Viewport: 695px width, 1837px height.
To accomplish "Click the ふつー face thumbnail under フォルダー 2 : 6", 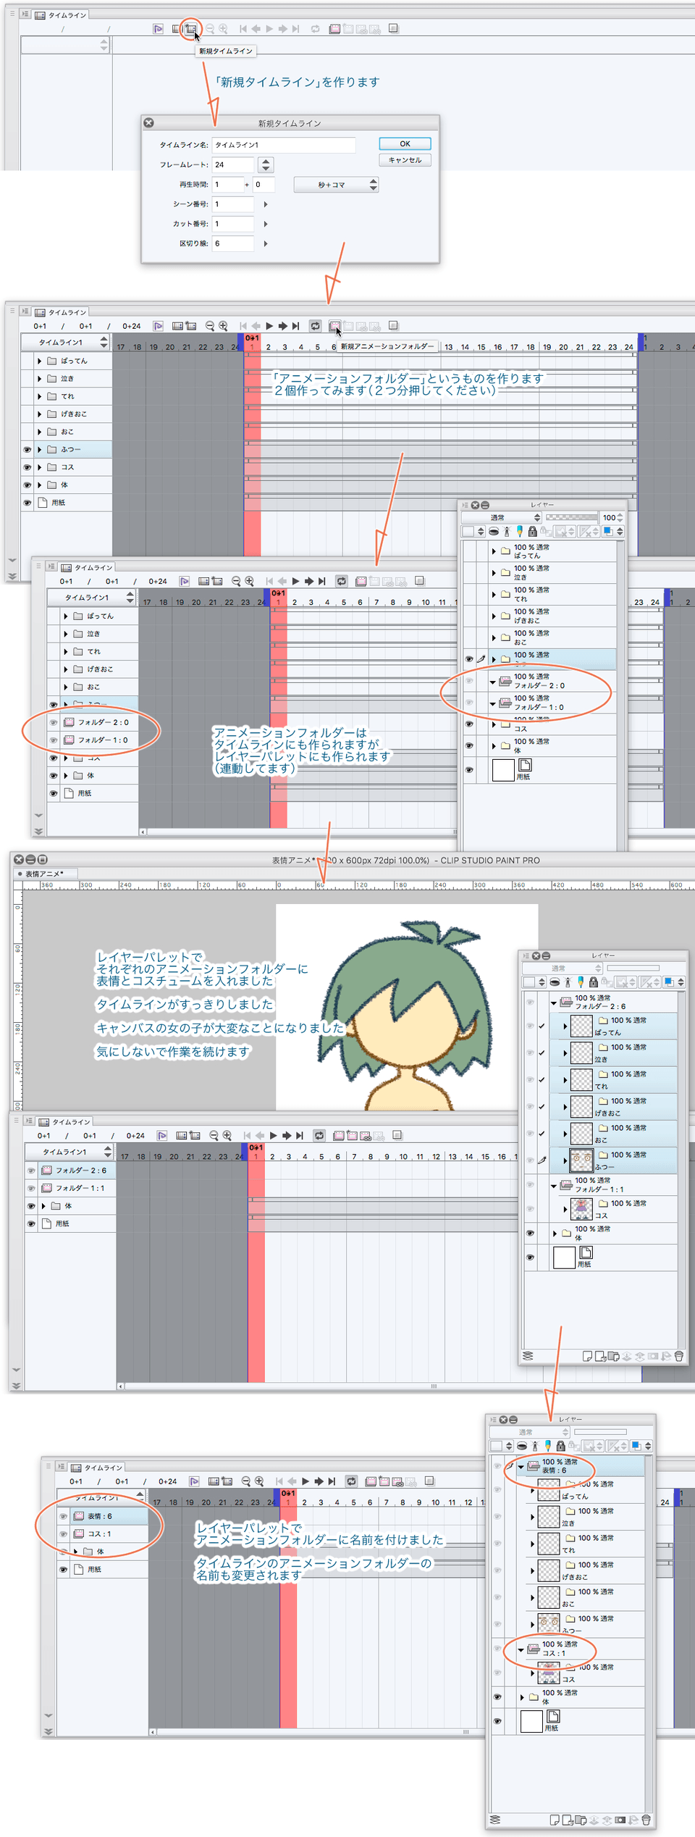I will click(581, 1160).
